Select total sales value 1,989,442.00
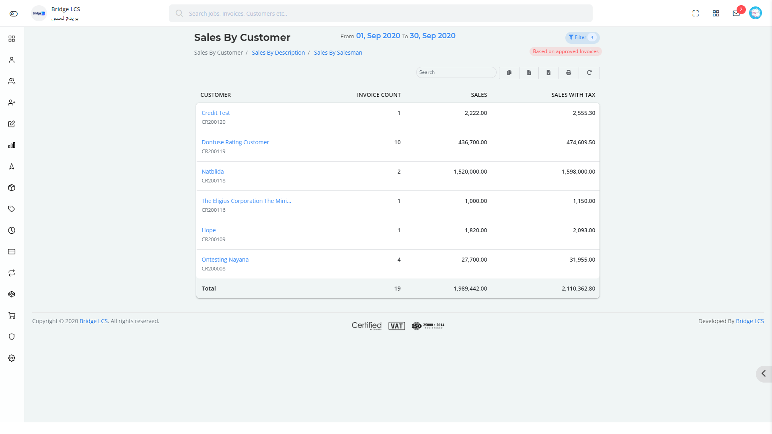 470,289
